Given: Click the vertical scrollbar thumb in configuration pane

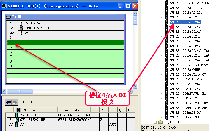Looking at the screenshot, I should 135,20.
